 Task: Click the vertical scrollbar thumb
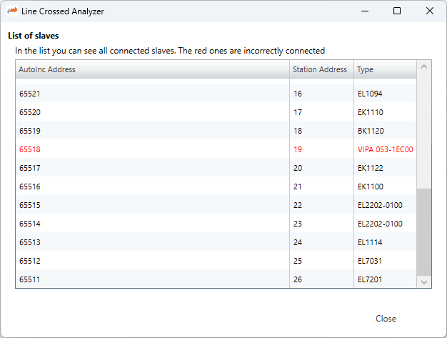424,232
